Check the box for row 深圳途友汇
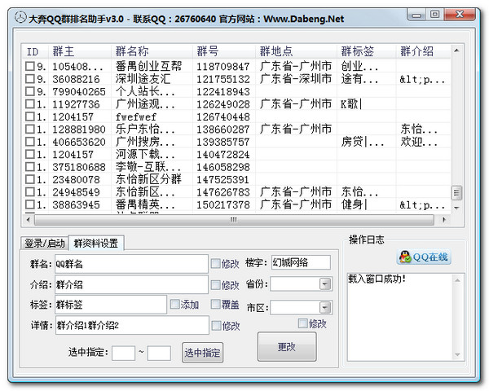489x391 pixels. click(x=29, y=78)
